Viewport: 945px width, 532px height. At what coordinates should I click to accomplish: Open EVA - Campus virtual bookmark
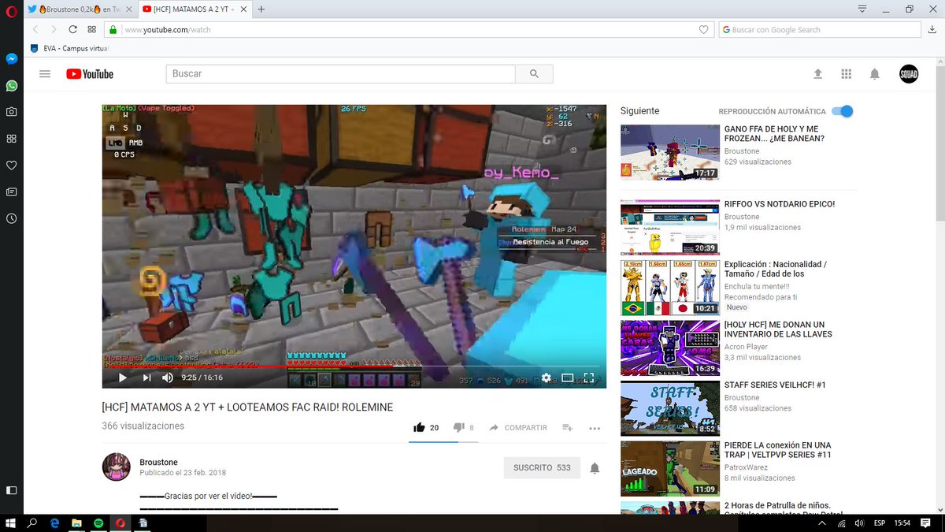69,48
